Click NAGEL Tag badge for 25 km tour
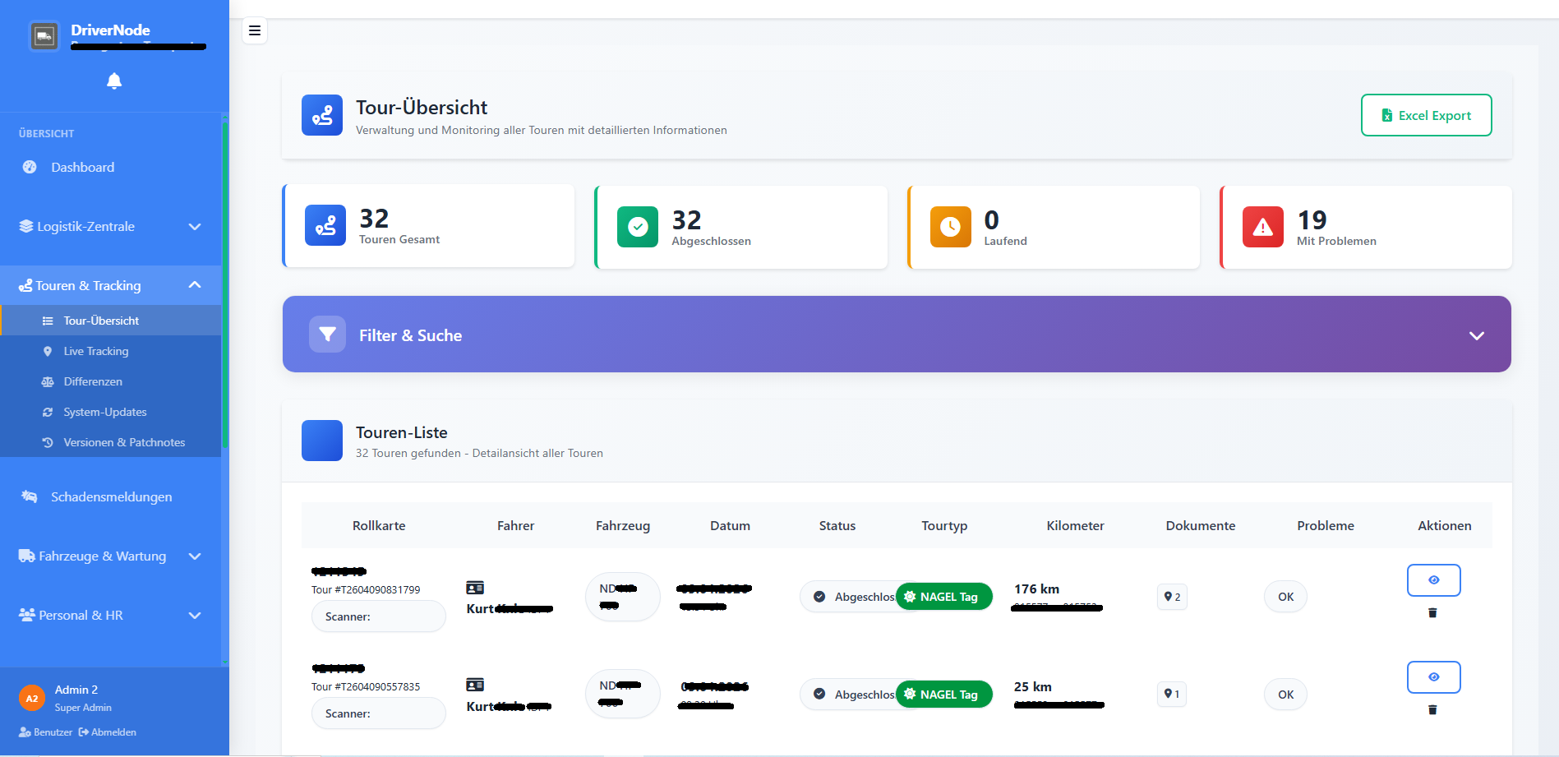This screenshot has width=1559, height=757. (x=944, y=695)
